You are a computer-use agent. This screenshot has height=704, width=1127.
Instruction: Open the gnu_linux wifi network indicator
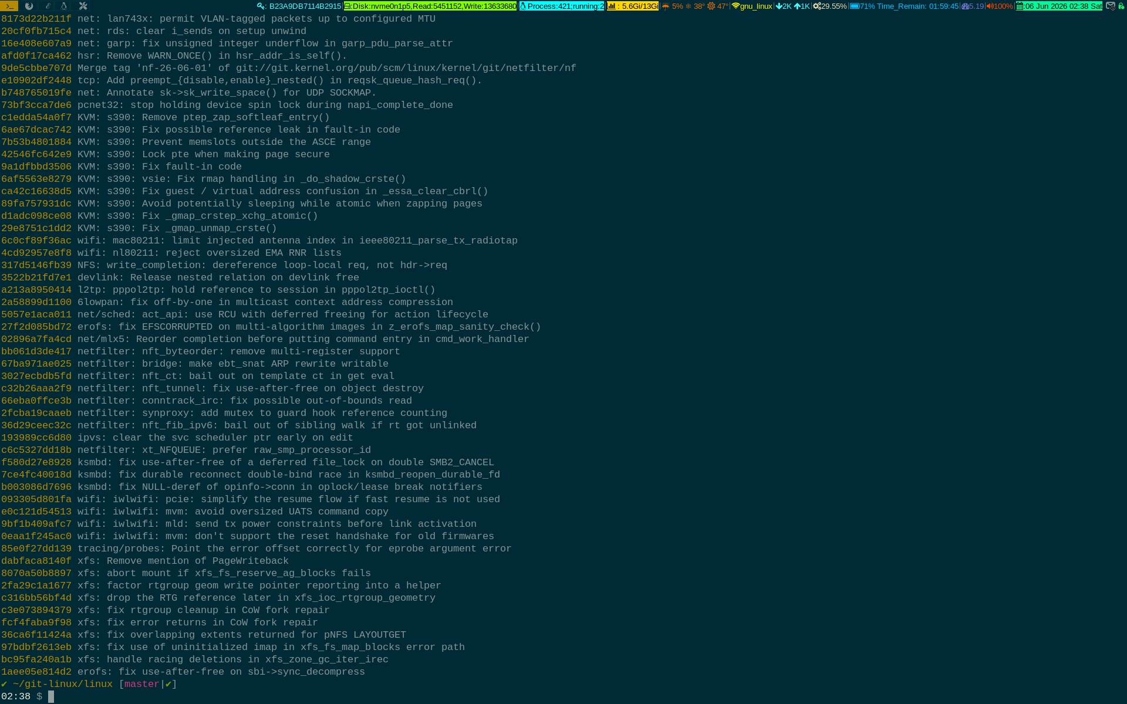click(752, 6)
